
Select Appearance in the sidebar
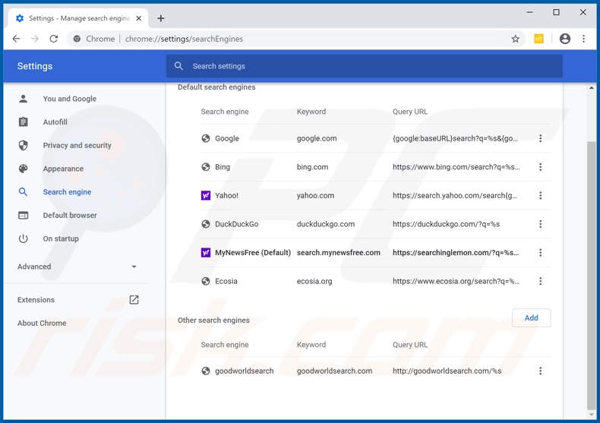[63, 169]
